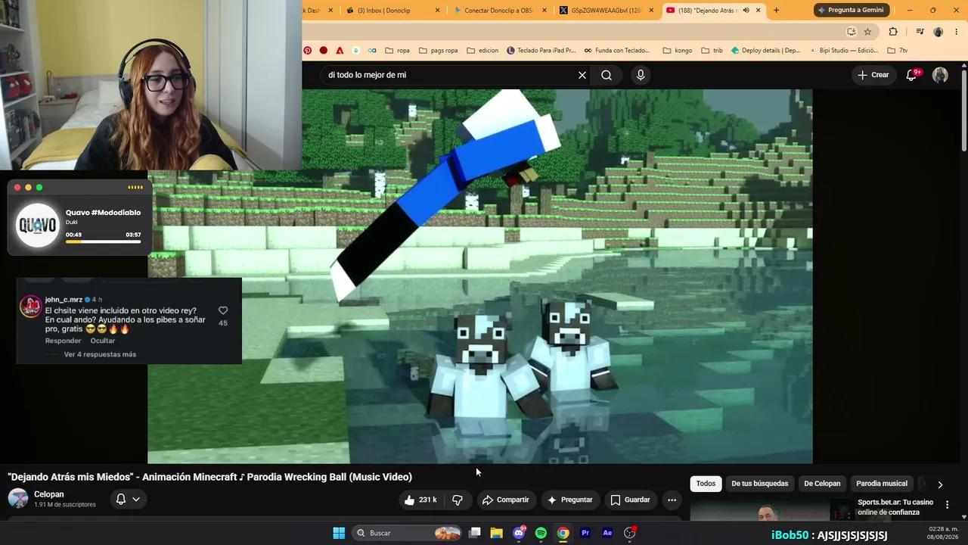This screenshot has height=545, width=968.
Task: Open the pags ropa bookmarks folder
Action: coord(438,51)
